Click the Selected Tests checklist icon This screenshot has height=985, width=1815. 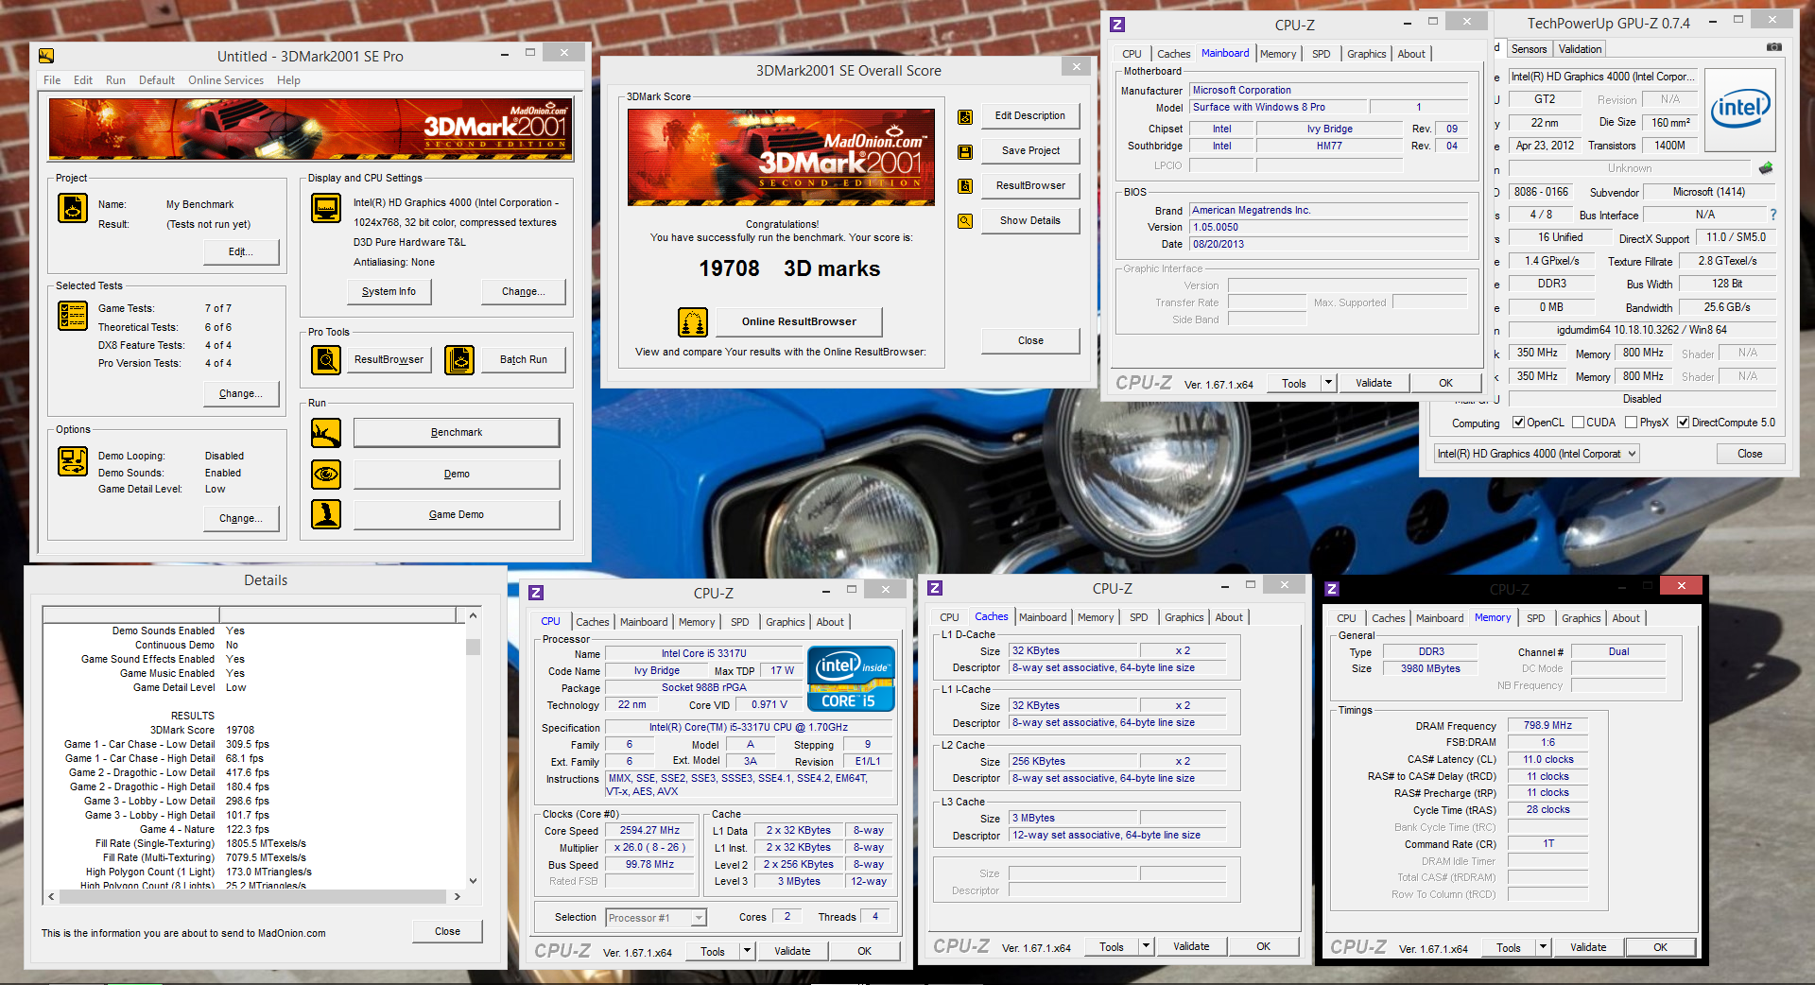[73, 315]
